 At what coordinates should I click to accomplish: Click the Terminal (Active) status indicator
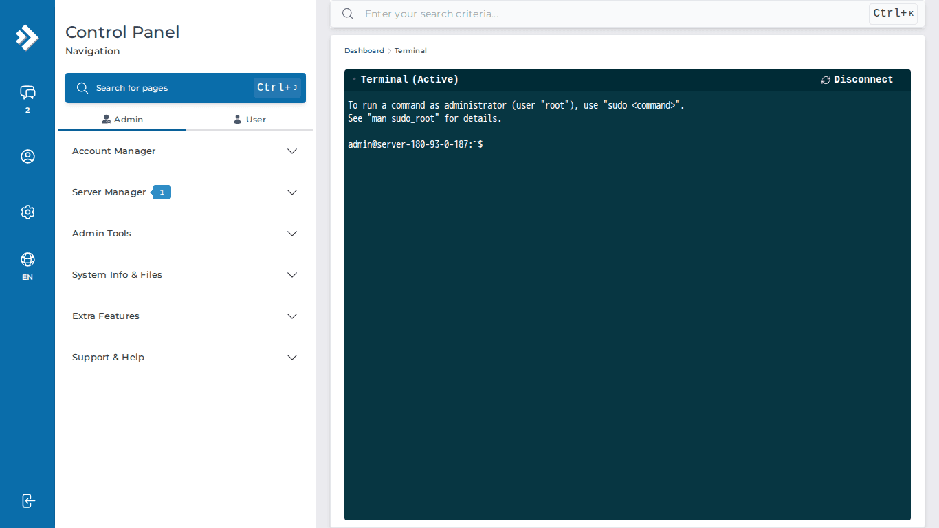tap(354, 78)
